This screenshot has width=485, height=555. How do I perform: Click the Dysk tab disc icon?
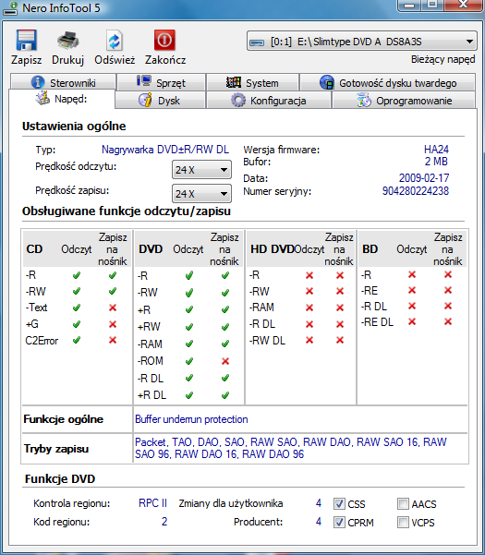point(145,100)
